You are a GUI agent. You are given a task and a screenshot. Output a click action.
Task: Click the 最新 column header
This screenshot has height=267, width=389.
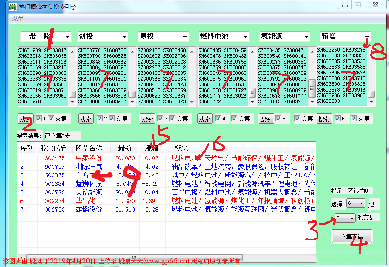[125, 148]
